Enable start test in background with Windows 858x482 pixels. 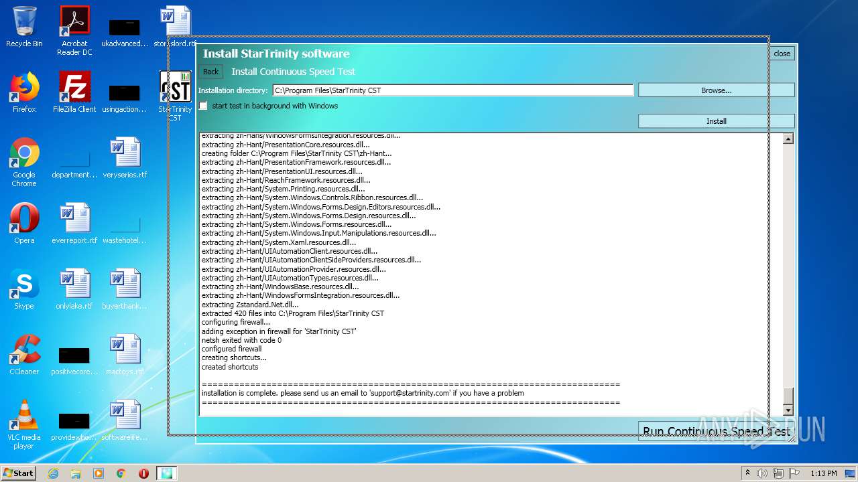[x=203, y=106]
